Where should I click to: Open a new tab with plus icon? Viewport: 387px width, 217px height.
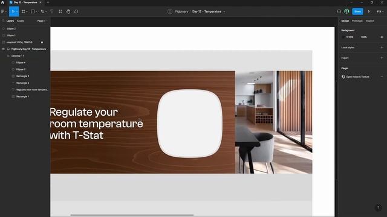tap(48, 2)
